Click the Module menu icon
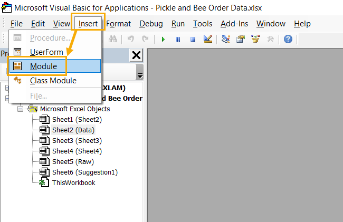 pos(17,66)
